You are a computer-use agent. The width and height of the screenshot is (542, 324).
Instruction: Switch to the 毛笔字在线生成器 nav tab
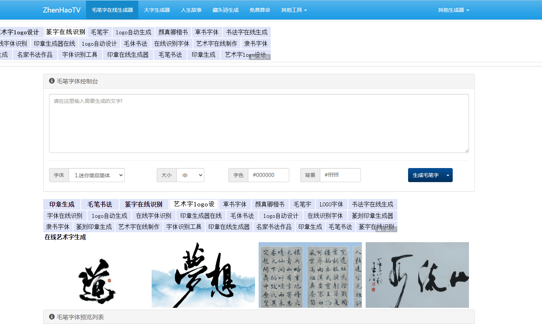click(x=112, y=10)
